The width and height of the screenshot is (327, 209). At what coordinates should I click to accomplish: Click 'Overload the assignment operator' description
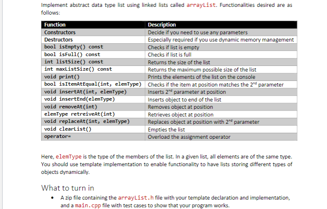pyautogui.click(x=189, y=137)
